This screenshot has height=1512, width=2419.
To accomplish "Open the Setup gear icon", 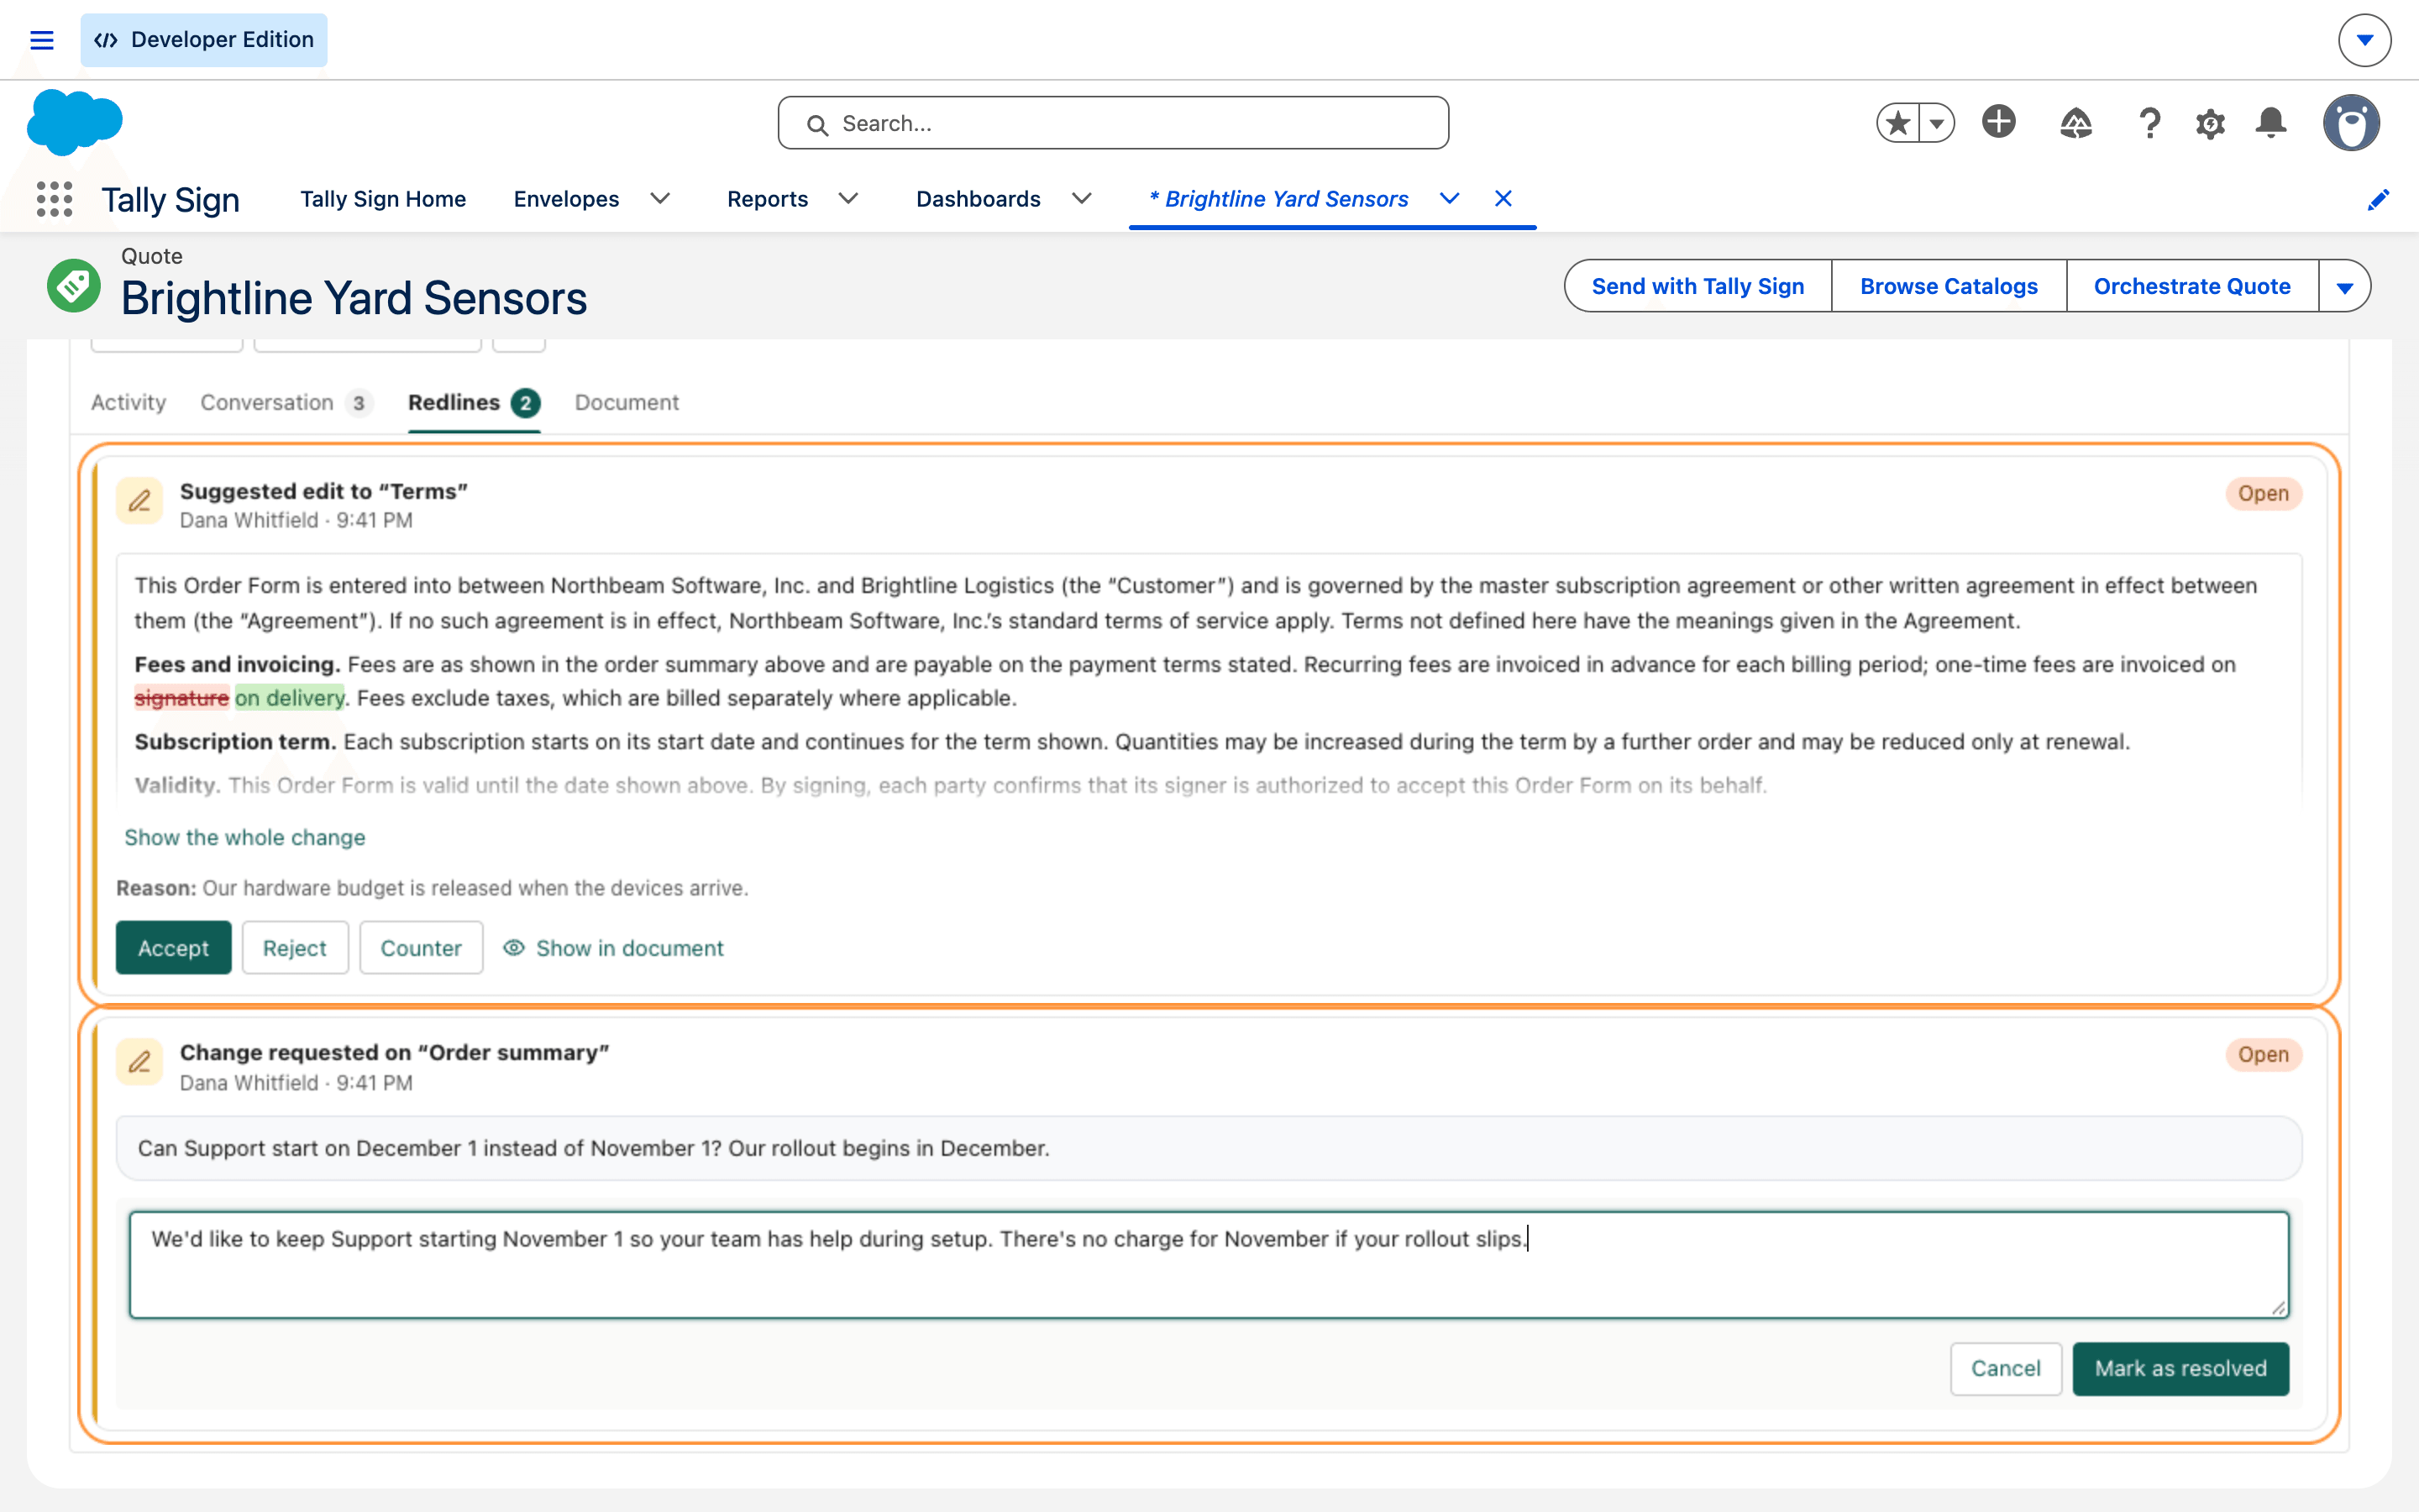I will point(2210,124).
